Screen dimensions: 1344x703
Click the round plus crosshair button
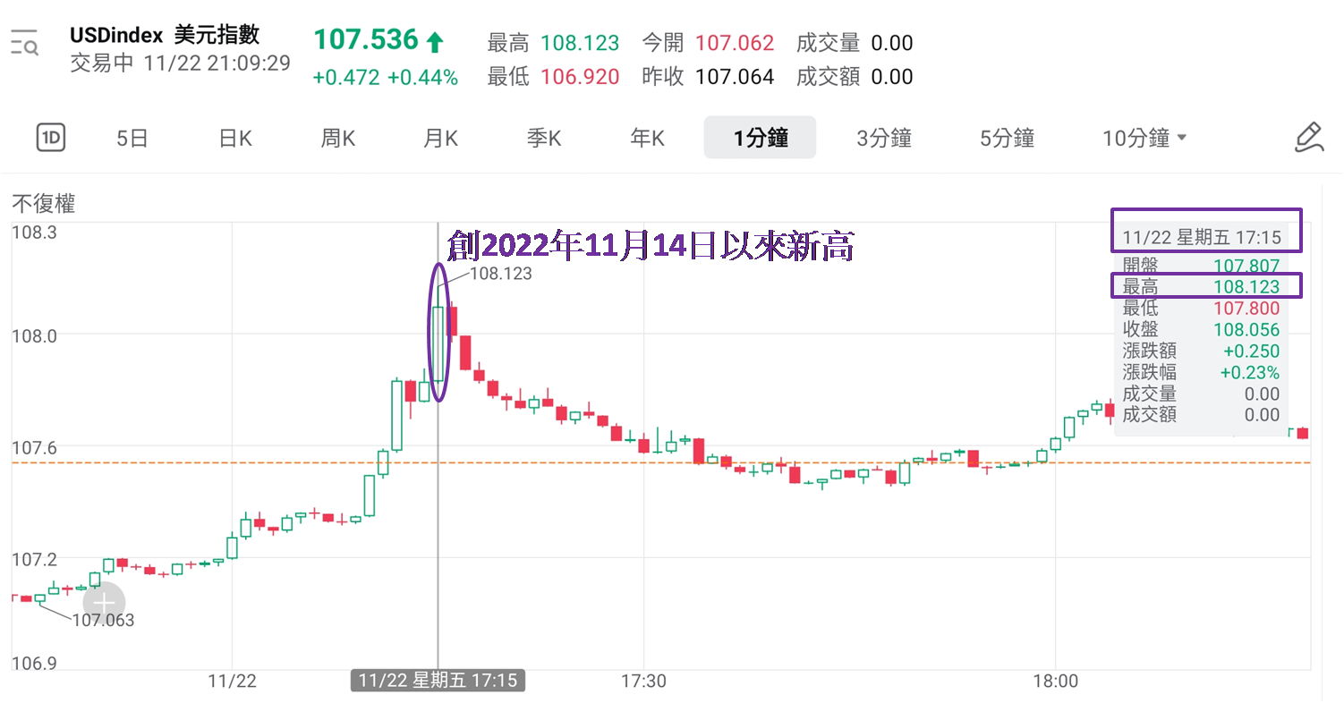(104, 604)
